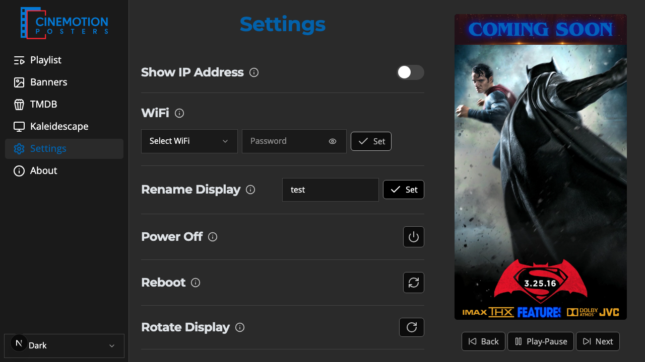
Task: Click the Play-Pause button
Action: coord(541,341)
